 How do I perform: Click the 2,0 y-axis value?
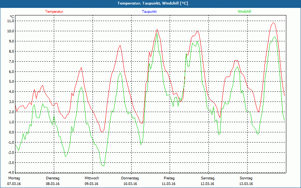(11, 112)
